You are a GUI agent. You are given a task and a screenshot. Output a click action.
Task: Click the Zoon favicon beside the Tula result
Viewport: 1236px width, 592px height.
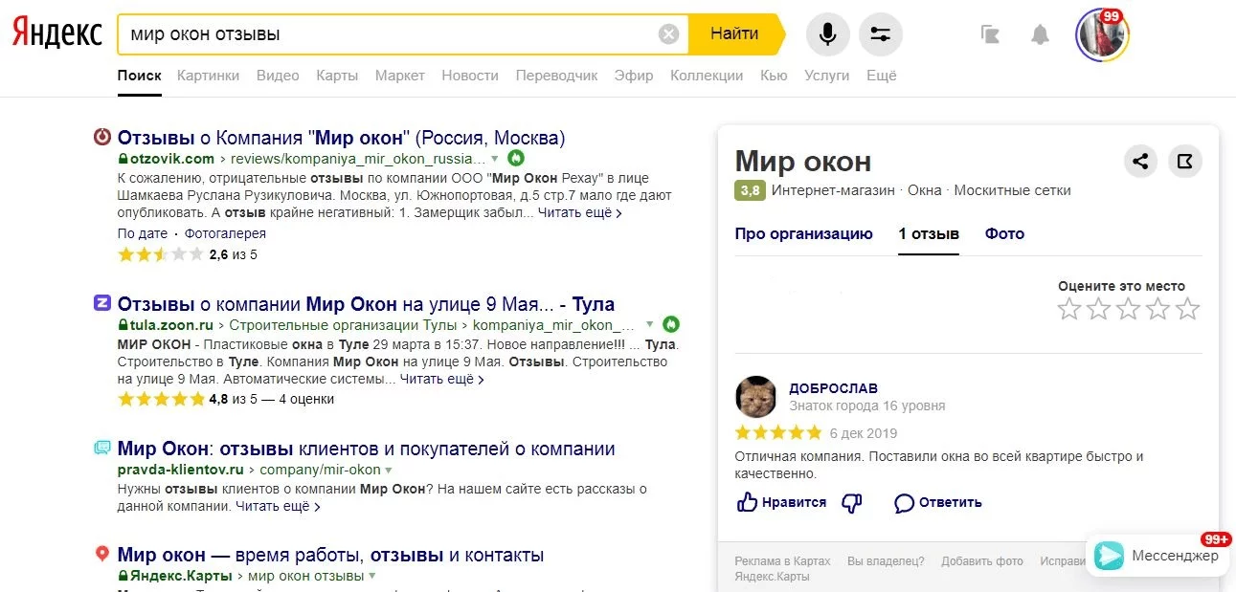pos(102,303)
